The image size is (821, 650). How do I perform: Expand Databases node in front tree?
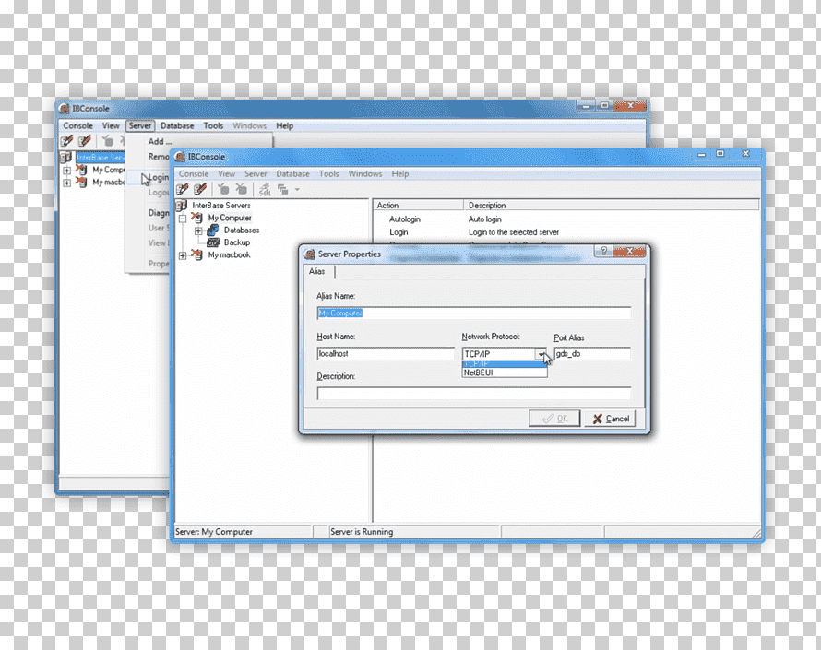[x=198, y=230]
